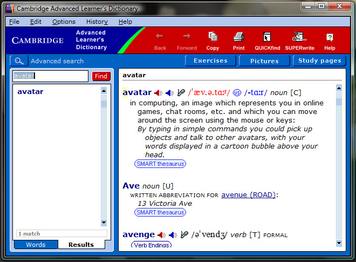Screen dimensions: 356x262
Task: Click the Ave headword
Action: 131,186
